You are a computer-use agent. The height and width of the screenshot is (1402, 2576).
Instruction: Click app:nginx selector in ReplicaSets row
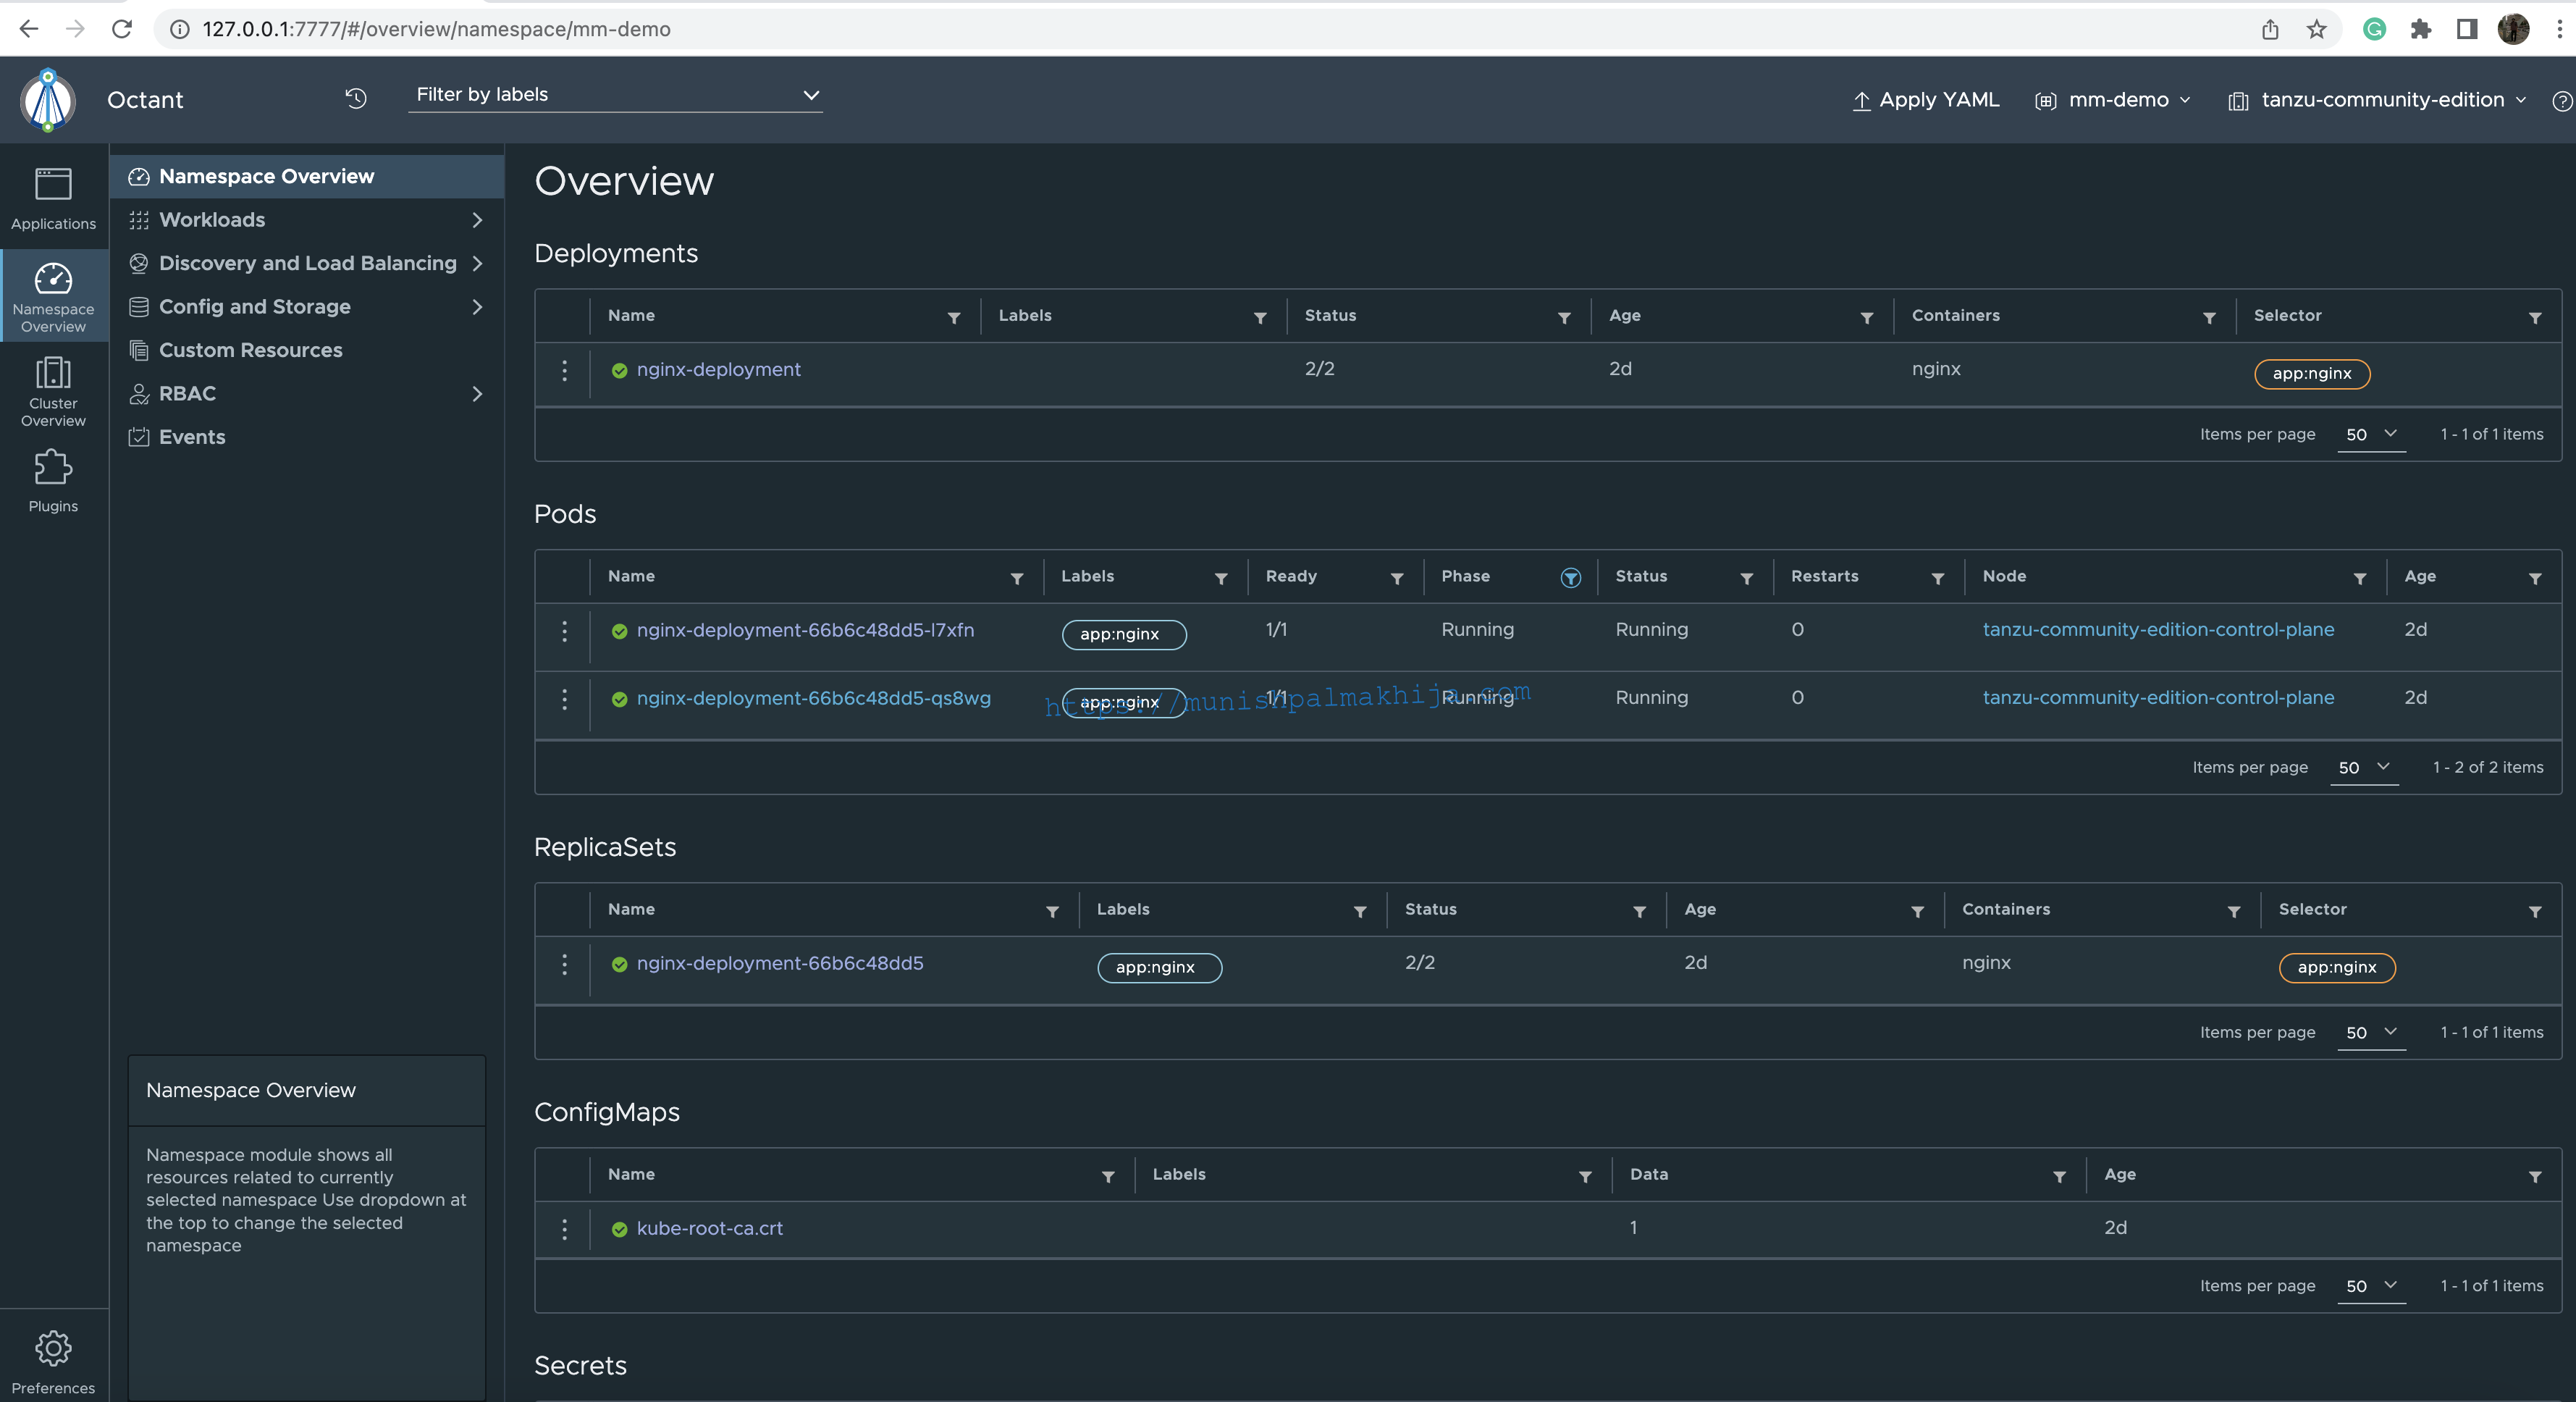pyautogui.click(x=2336, y=968)
